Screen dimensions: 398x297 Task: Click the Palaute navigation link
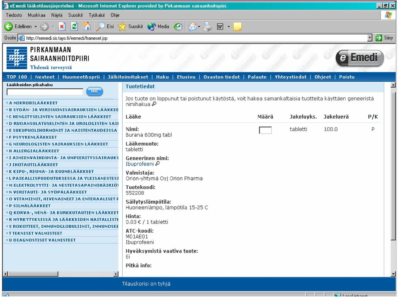(257, 77)
